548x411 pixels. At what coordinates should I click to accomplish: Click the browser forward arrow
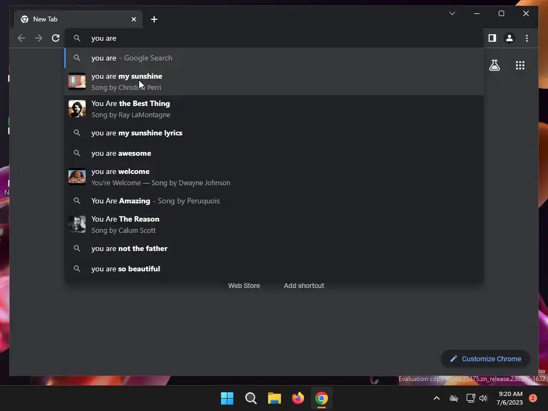(x=39, y=38)
